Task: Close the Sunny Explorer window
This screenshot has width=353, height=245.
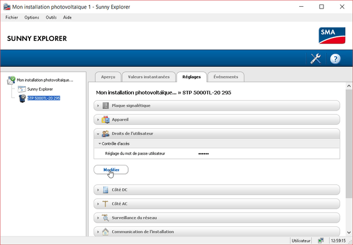Action: [x=342, y=7]
